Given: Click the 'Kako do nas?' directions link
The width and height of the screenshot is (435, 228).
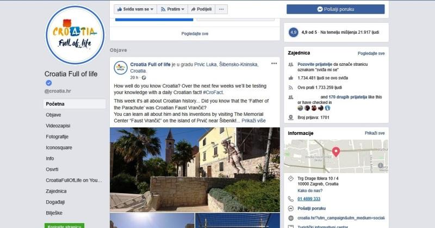Looking at the screenshot, I should pos(310,190).
